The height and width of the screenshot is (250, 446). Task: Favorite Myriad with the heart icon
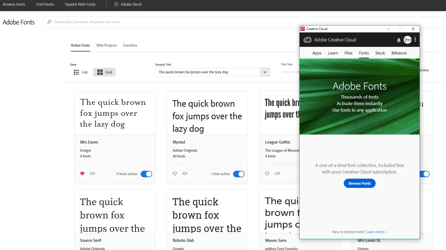pos(175,173)
